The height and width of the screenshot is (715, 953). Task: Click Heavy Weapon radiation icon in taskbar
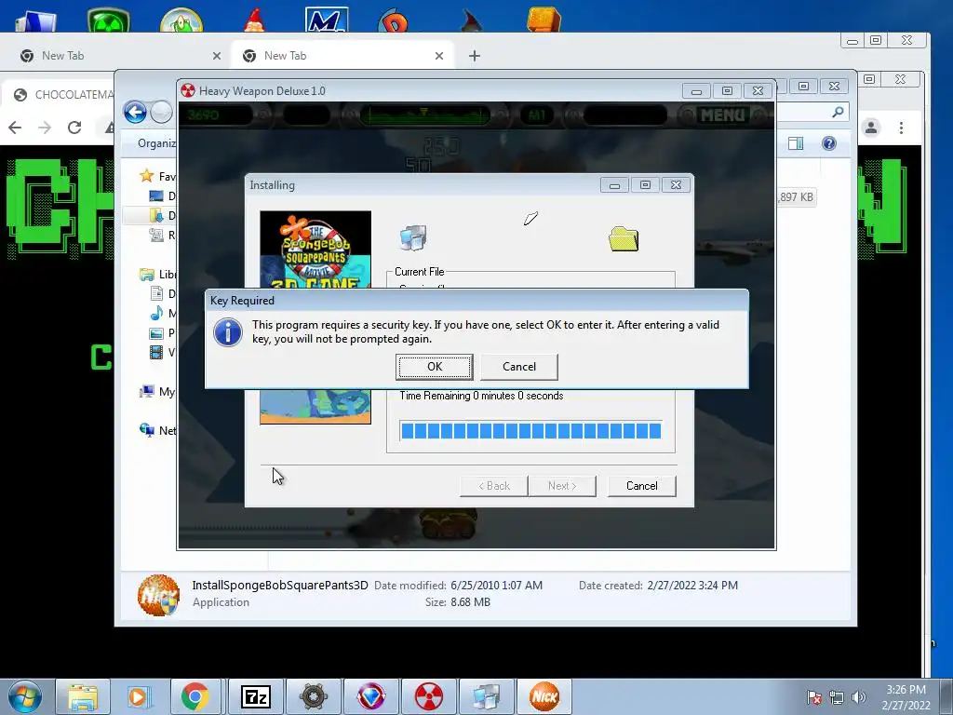[428, 696]
